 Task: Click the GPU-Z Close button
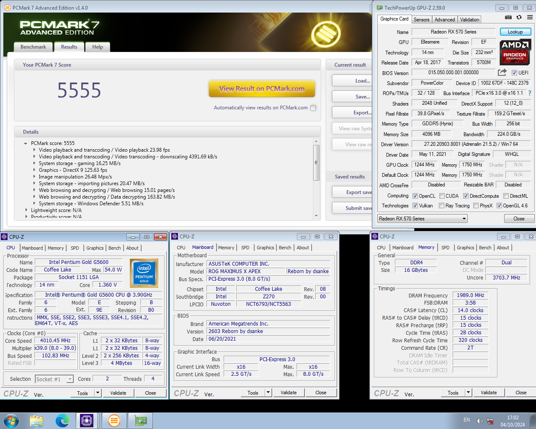[519, 219]
